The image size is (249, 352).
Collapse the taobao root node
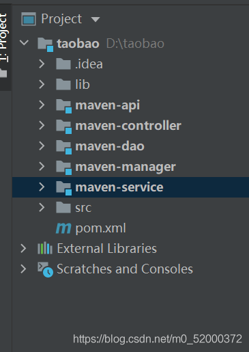(24, 42)
